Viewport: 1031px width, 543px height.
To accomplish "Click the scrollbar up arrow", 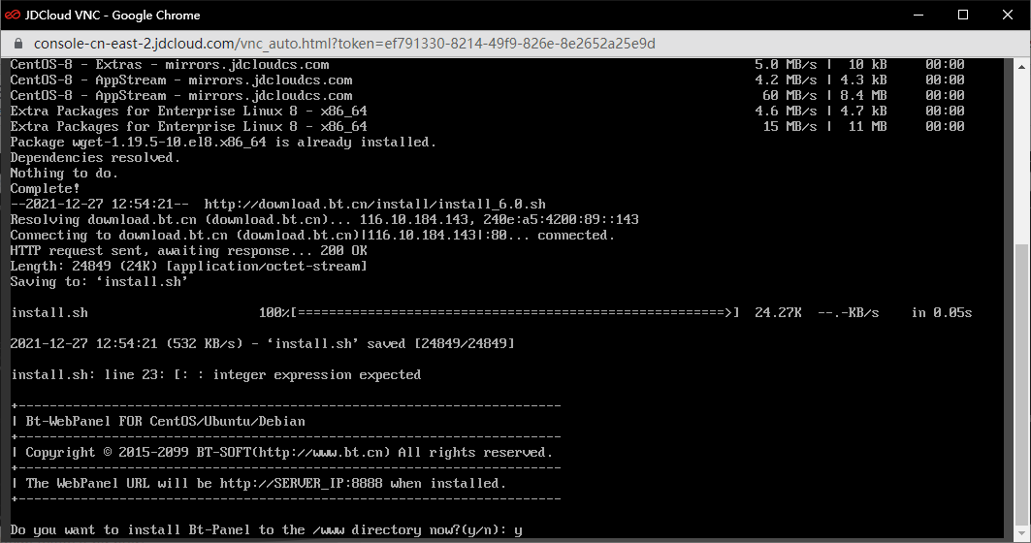I will pyautogui.click(x=1022, y=67).
